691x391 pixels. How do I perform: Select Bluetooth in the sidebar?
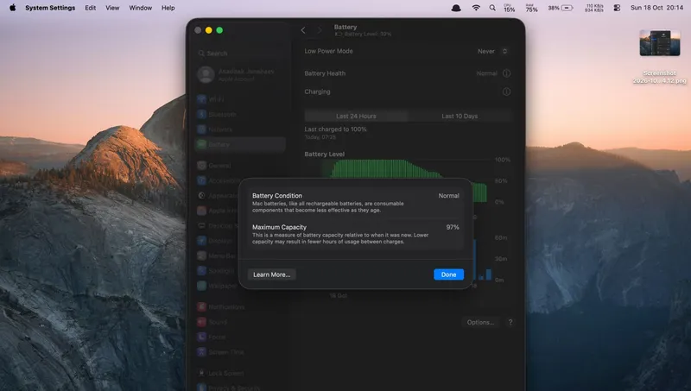pyautogui.click(x=240, y=114)
